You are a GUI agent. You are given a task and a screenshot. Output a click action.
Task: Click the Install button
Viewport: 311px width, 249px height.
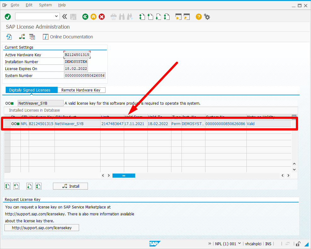70,186
